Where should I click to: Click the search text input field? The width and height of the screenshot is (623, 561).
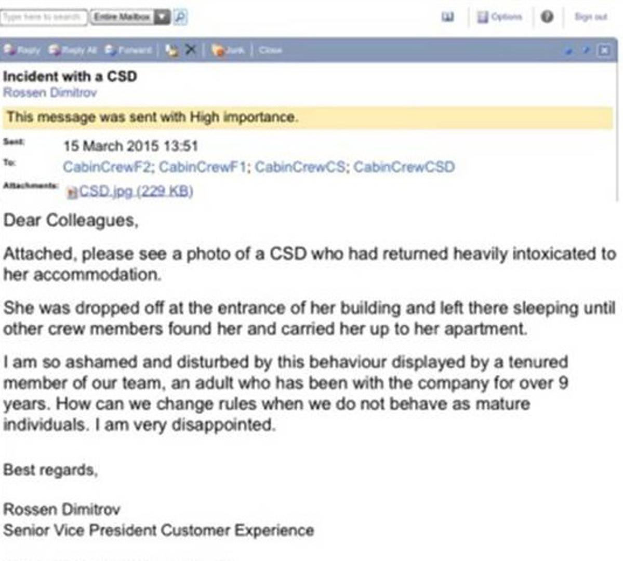44,17
